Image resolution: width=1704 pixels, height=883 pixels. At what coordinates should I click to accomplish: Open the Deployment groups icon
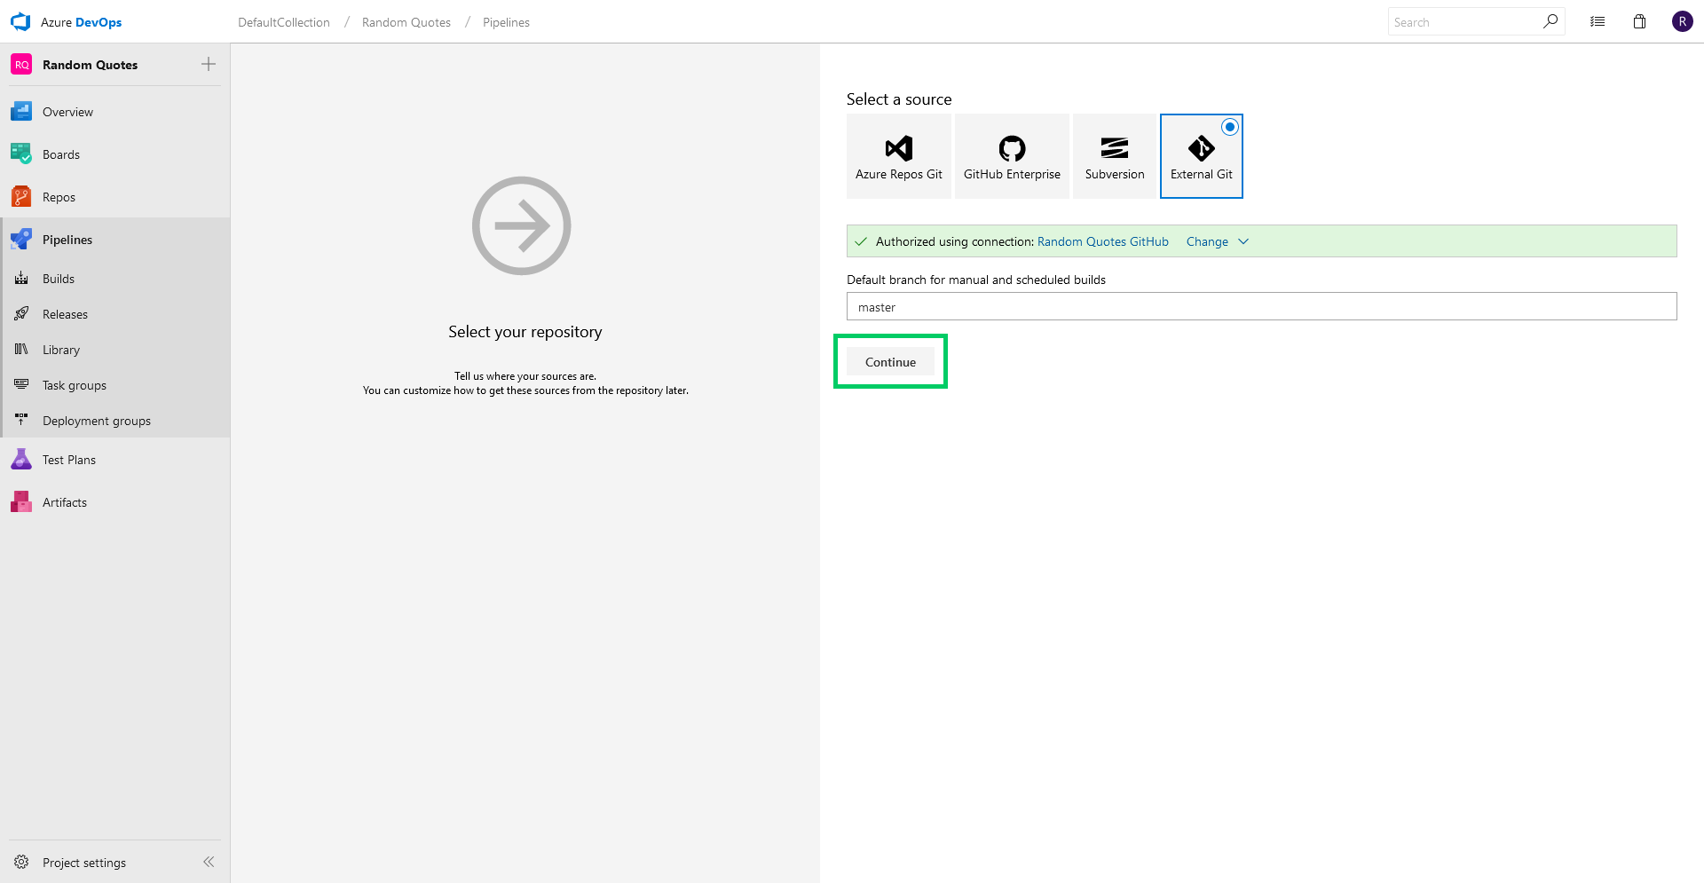21,421
